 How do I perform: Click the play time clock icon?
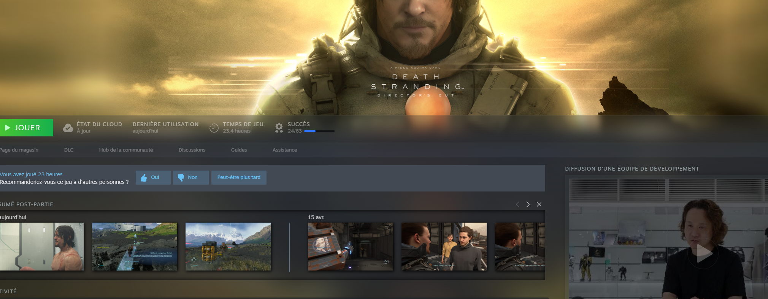pyautogui.click(x=214, y=128)
